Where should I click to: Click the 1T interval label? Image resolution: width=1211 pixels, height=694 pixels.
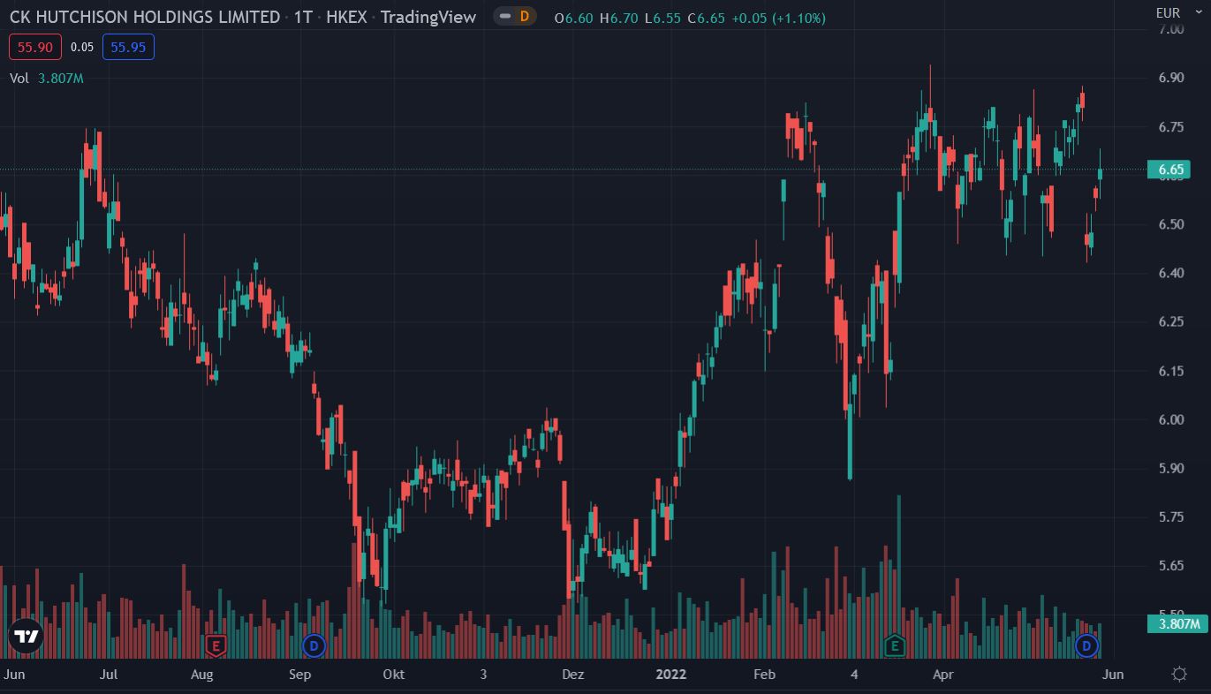point(303,17)
